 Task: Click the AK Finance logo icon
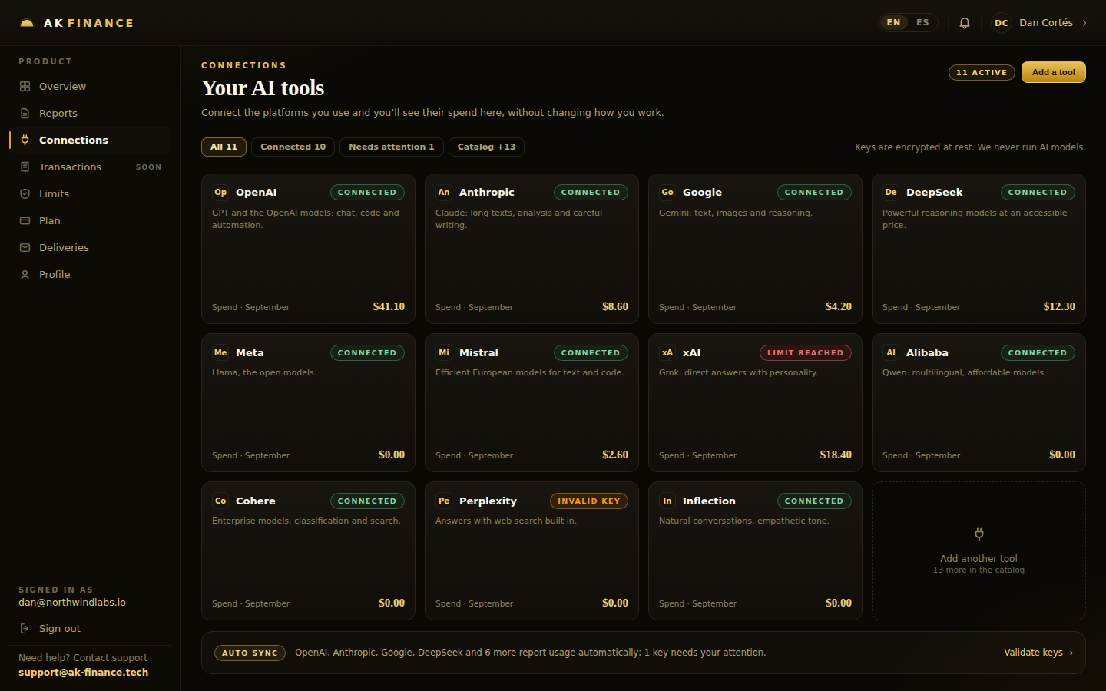click(x=27, y=23)
